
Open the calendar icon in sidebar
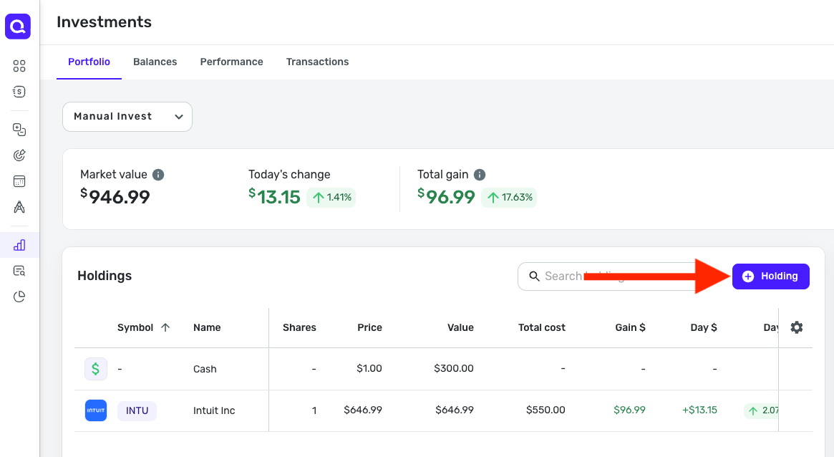tap(19, 181)
